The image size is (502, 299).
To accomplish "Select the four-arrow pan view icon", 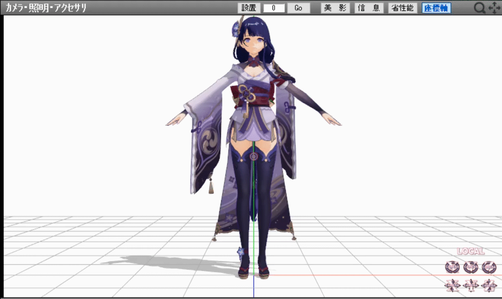I will click(494, 8).
